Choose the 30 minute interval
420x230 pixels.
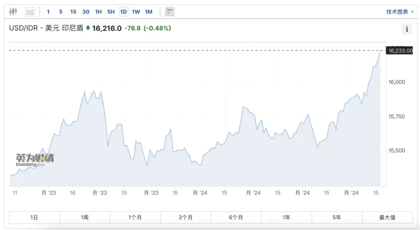(x=86, y=12)
